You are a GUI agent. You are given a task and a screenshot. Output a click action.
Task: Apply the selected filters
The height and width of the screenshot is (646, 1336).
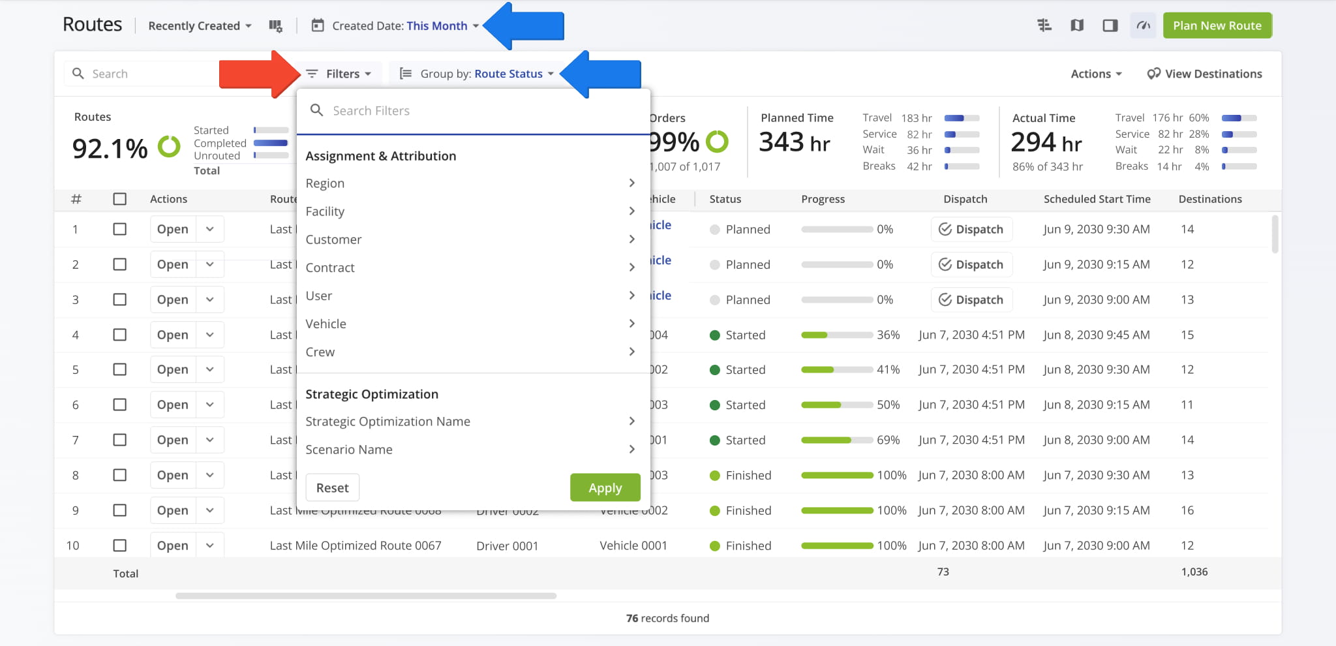click(605, 487)
